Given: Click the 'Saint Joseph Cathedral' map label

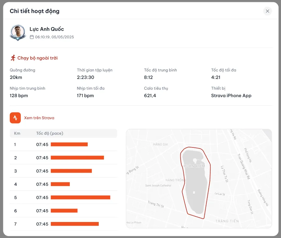Looking at the screenshot, I should point(158,186).
